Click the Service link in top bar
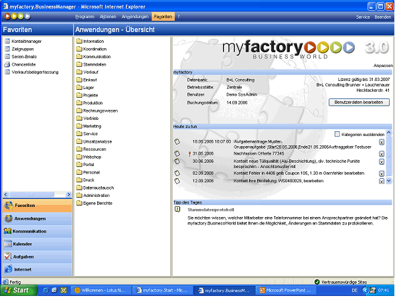Screen dimensions: 395x298 click(x=363, y=17)
